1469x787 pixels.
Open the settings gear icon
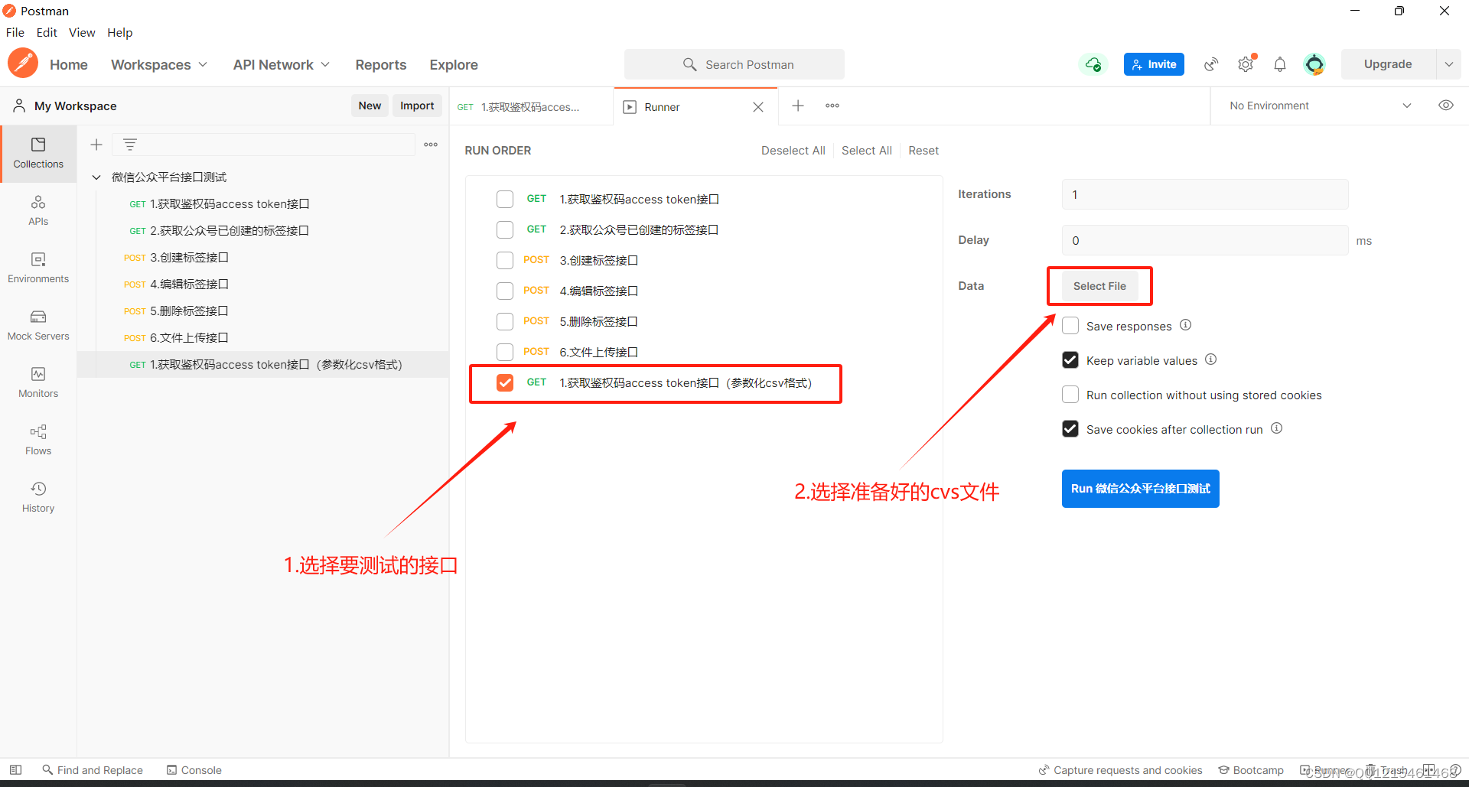pos(1246,64)
